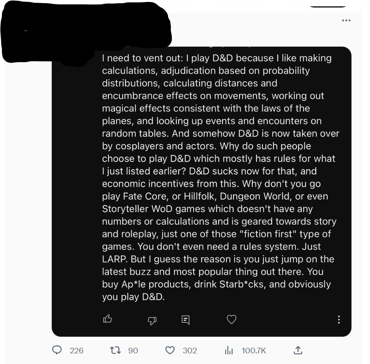Click the retweet arrows icon
Viewport: 370px width, 364px height.
[114, 350]
